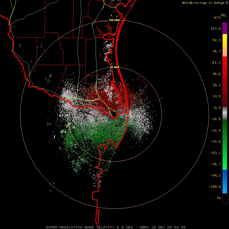Select the -94.2 velocity scale value
Screen dimensions: 229x229
pyautogui.click(x=216, y=176)
